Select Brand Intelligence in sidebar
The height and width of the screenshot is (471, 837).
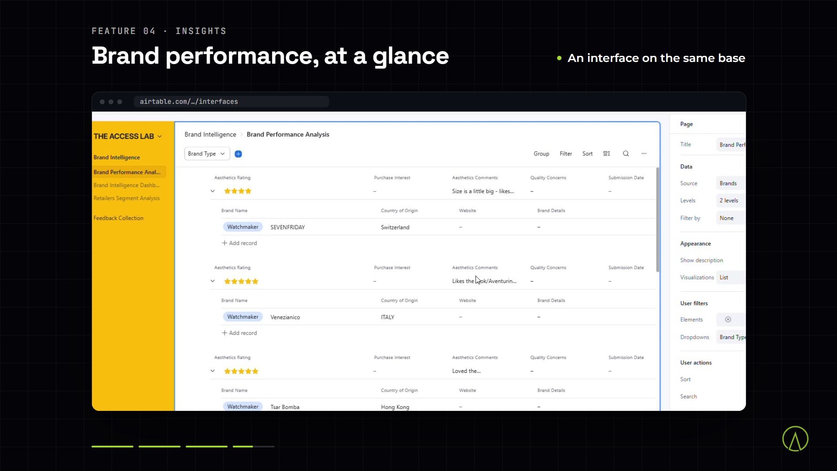(x=117, y=157)
